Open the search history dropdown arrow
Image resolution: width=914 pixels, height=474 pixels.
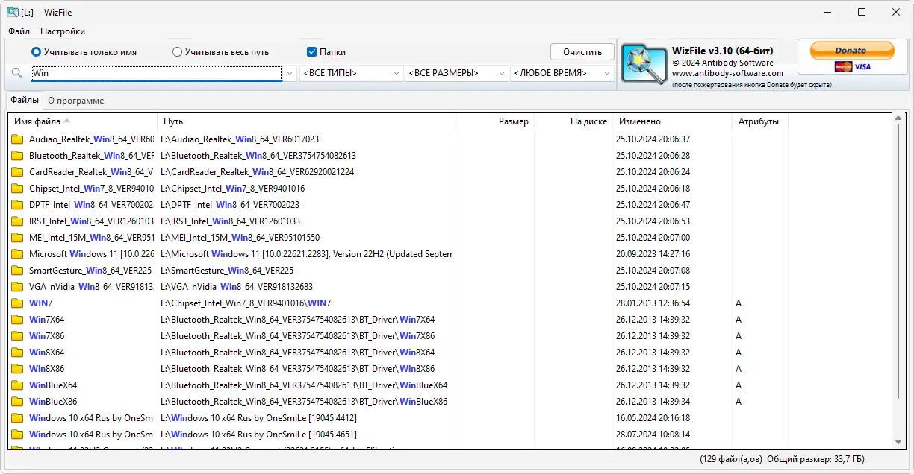[x=290, y=73]
